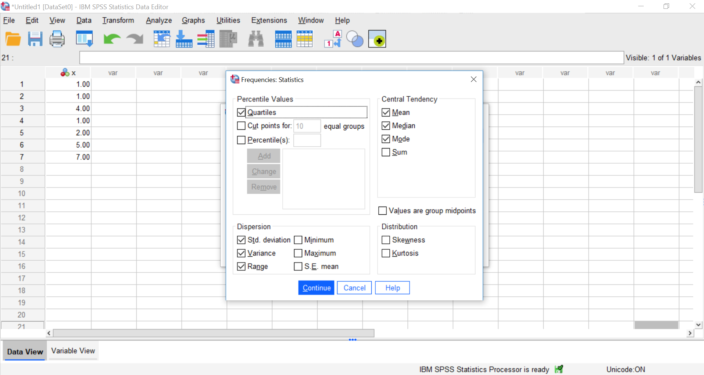Viewport: 704px width, 375px height.
Task: Check the Skewness checkbox
Action: (x=386, y=240)
